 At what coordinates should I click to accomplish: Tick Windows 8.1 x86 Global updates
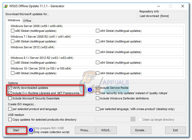point(12,63)
